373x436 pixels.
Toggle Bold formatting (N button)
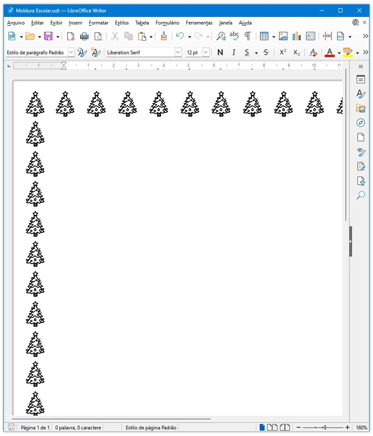(220, 52)
